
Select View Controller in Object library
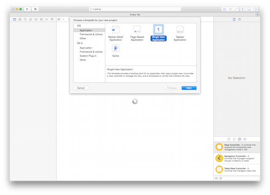(x=237, y=147)
